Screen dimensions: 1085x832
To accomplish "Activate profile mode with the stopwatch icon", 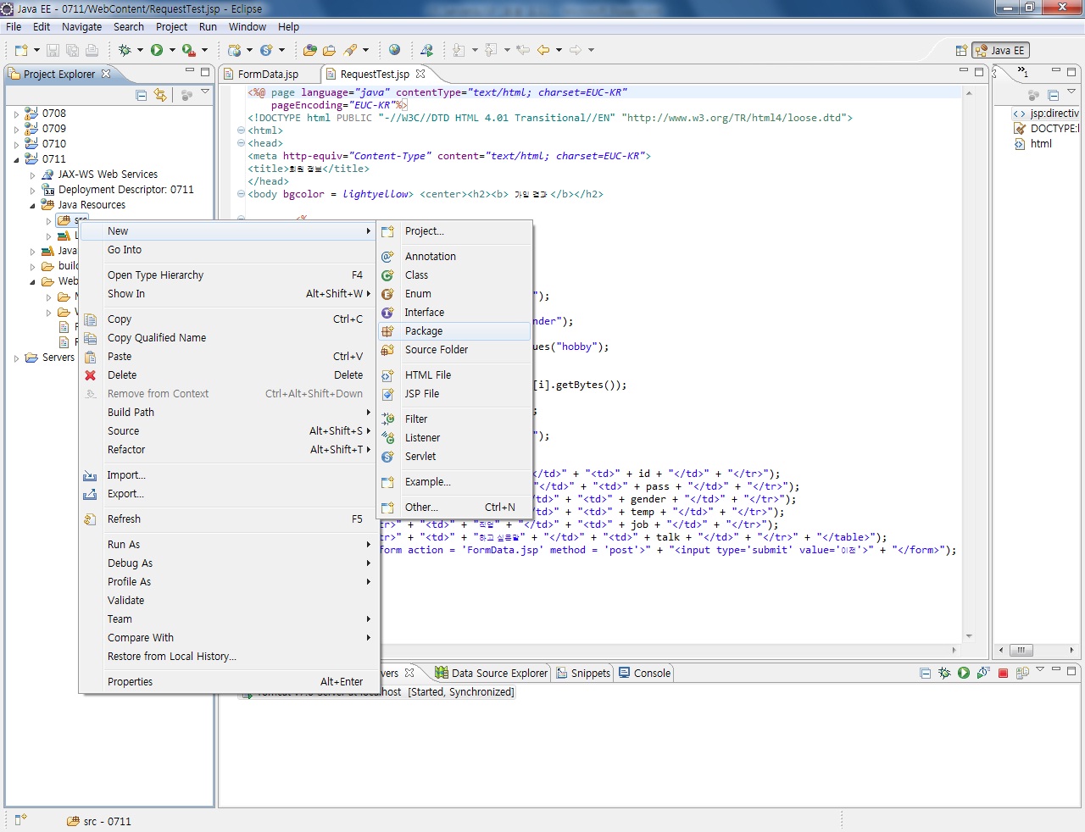I will [x=983, y=672].
